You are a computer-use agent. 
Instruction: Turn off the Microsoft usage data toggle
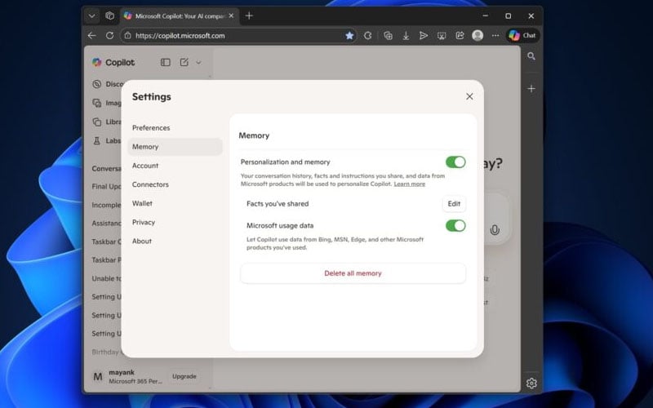(455, 225)
